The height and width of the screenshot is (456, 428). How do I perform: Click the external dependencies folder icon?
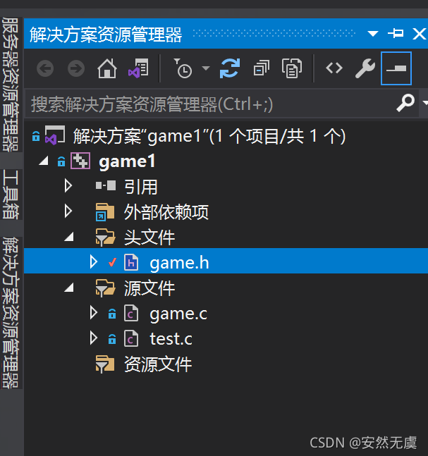click(x=105, y=211)
